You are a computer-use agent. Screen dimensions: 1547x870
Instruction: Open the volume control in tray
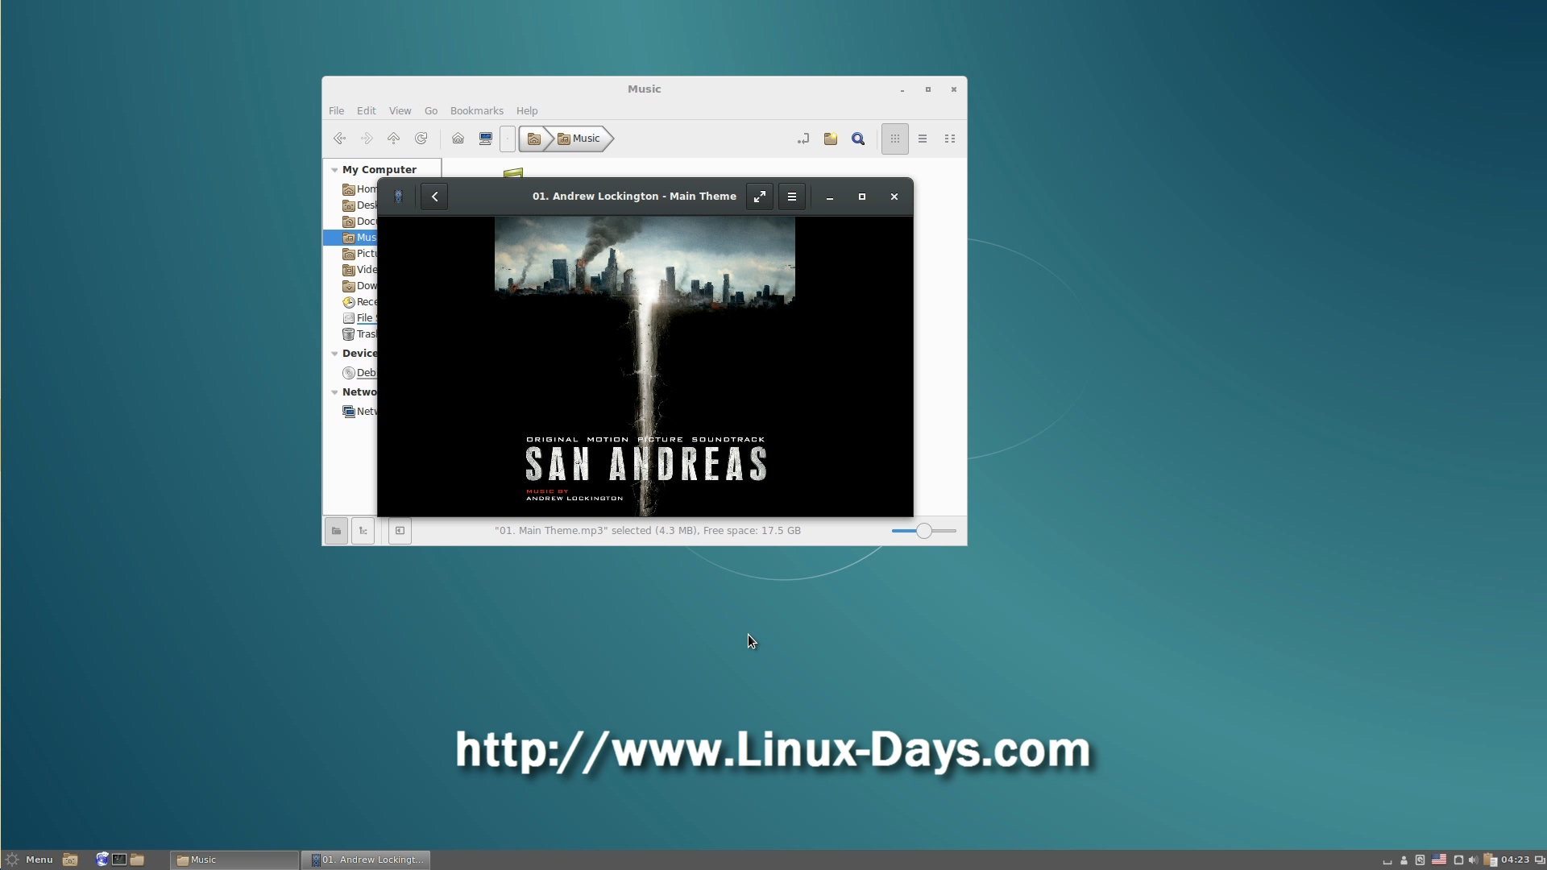tap(1473, 860)
